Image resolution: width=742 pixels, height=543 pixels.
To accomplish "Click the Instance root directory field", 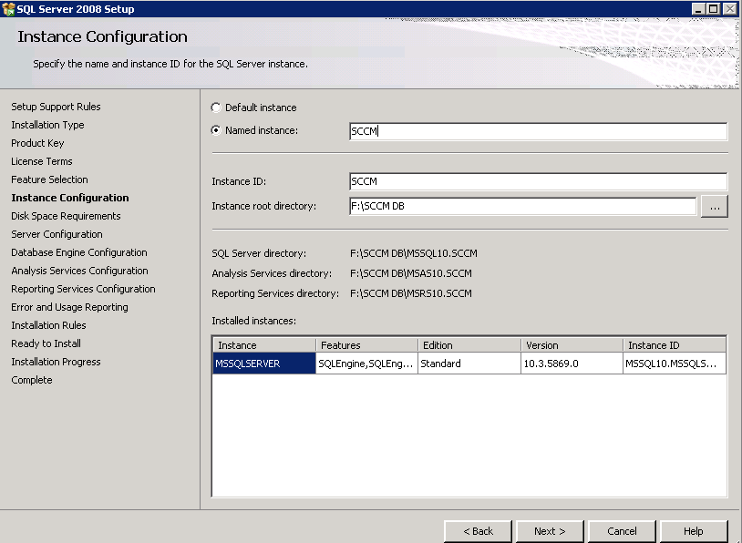I will point(522,206).
